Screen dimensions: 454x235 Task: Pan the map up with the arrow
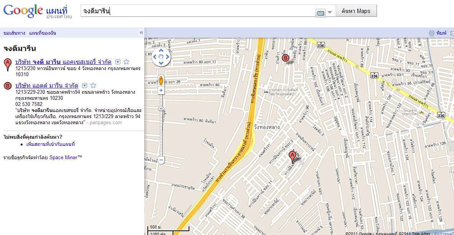point(161,50)
